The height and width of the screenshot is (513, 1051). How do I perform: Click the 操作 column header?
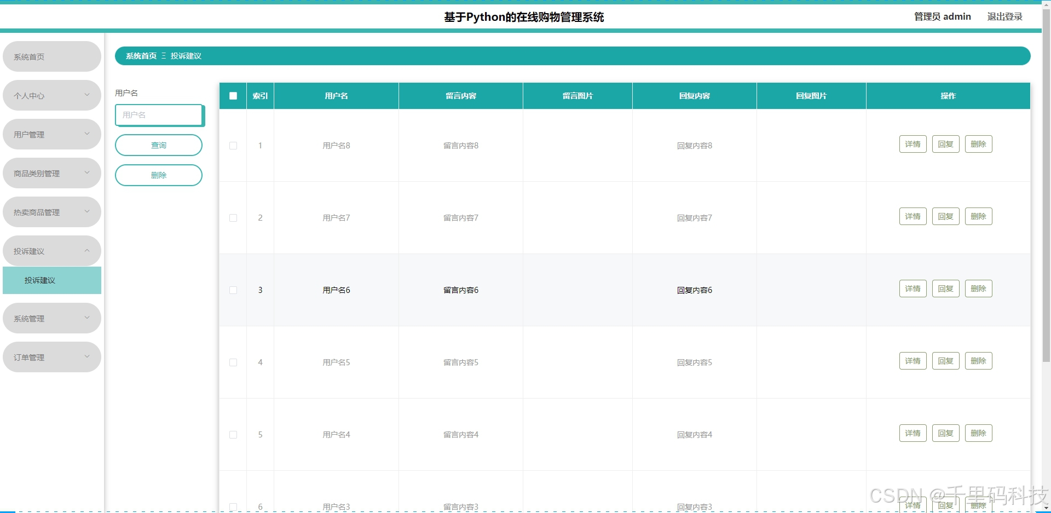(x=948, y=96)
